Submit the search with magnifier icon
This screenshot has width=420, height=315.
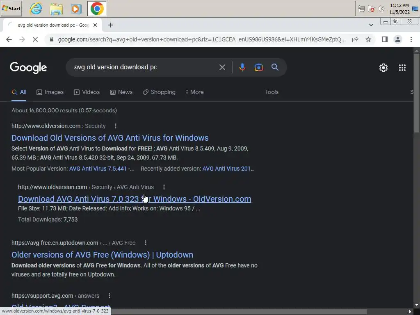(x=275, y=67)
